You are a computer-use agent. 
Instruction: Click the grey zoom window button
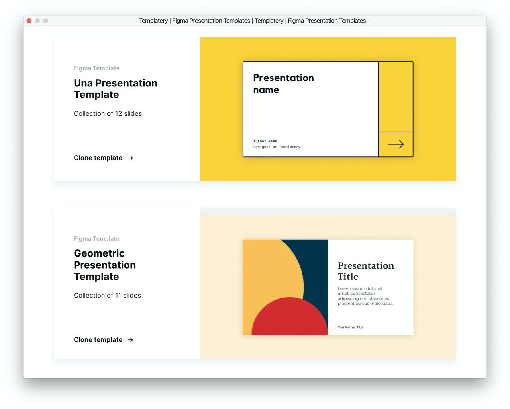tap(46, 21)
